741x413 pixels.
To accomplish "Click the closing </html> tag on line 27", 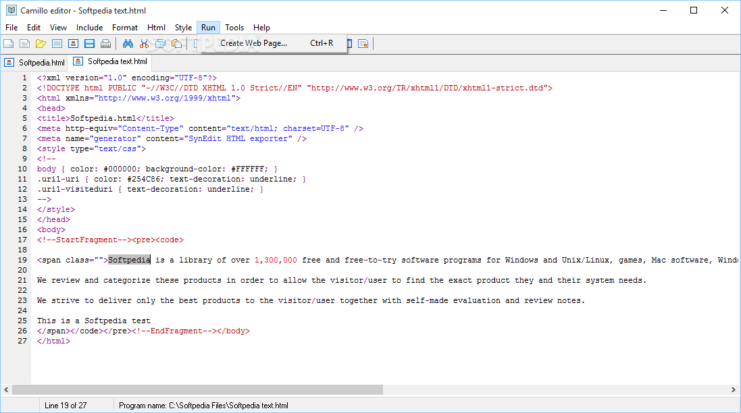I will [53, 341].
